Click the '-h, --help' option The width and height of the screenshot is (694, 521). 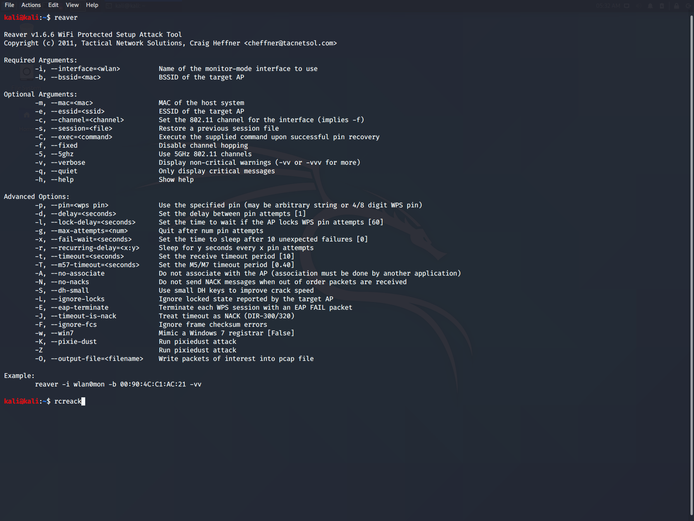pyautogui.click(x=54, y=179)
